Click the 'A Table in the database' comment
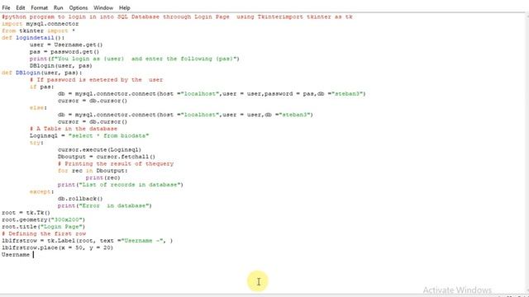The width and height of the screenshot is (529, 297). coord(74,129)
